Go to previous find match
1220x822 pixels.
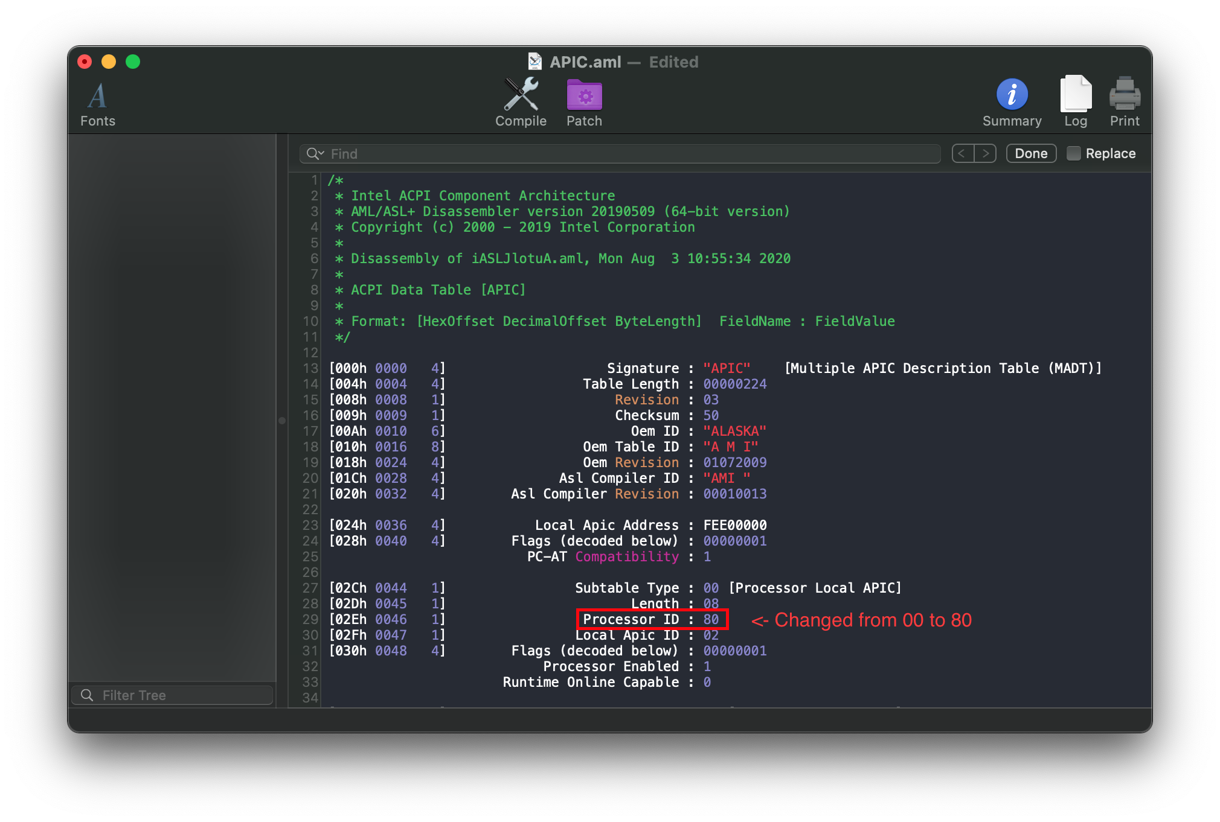tap(963, 153)
